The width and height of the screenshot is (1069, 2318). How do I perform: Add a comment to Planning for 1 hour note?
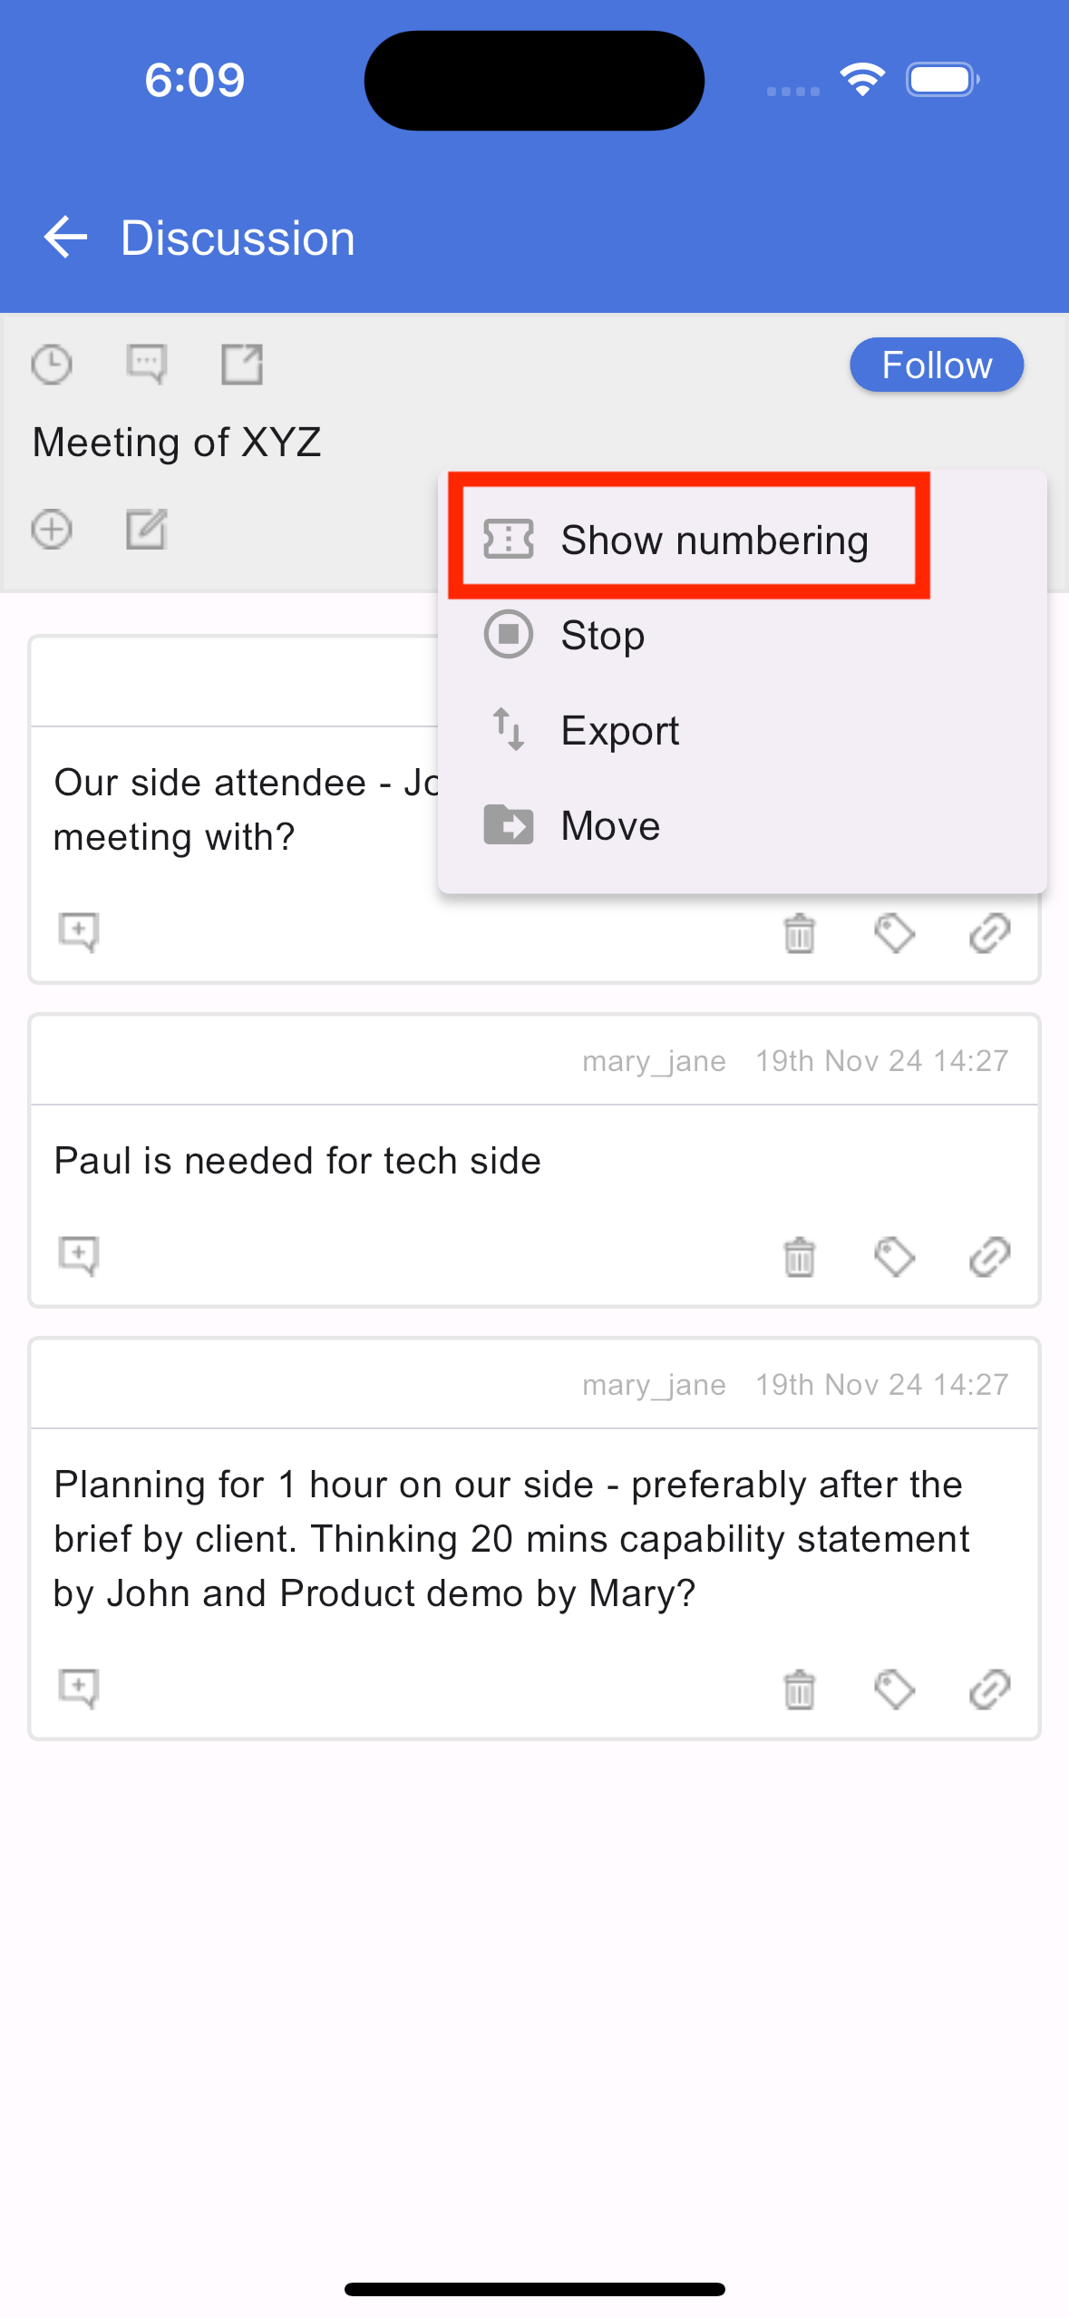[x=79, y=1689]
